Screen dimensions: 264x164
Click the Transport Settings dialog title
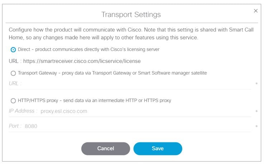[131, 15]
